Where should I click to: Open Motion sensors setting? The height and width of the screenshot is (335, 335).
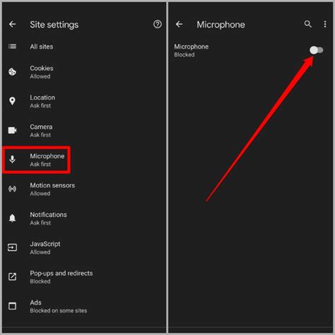coord(84,189)
